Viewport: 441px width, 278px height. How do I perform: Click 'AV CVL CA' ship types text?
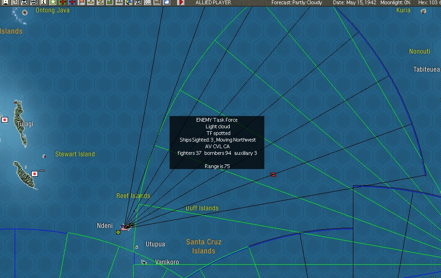pyautogui.click(x=217, y=146)
